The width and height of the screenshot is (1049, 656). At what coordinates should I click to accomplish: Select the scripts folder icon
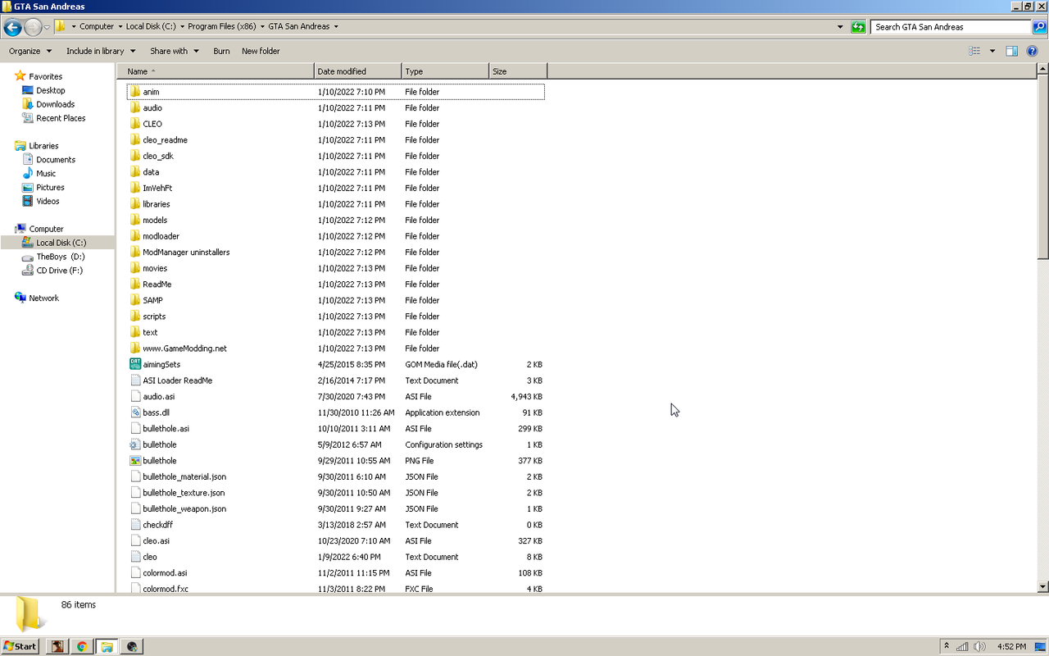tap(135, 317)
